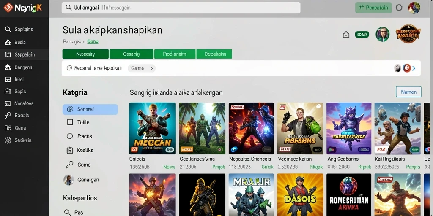
Task: Click the lifiel store icon in sidebar
Action: click(x=8, y=79)
